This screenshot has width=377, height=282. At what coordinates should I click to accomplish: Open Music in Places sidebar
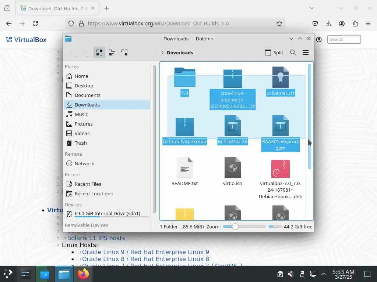[107, 115]
